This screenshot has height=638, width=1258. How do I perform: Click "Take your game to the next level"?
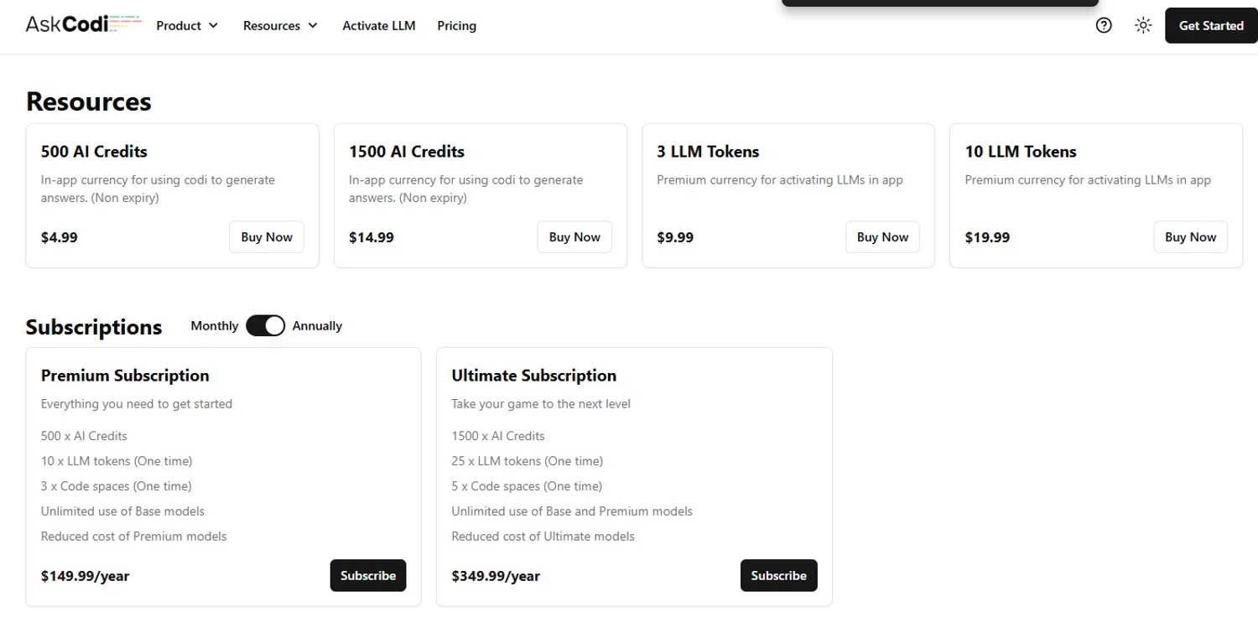pyautogui.click(x=541, y=404)
